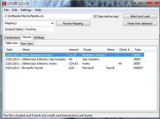Click the Account Name field showing Checking
The height and width of the screenshot is (119, 160).
[40, 29]
